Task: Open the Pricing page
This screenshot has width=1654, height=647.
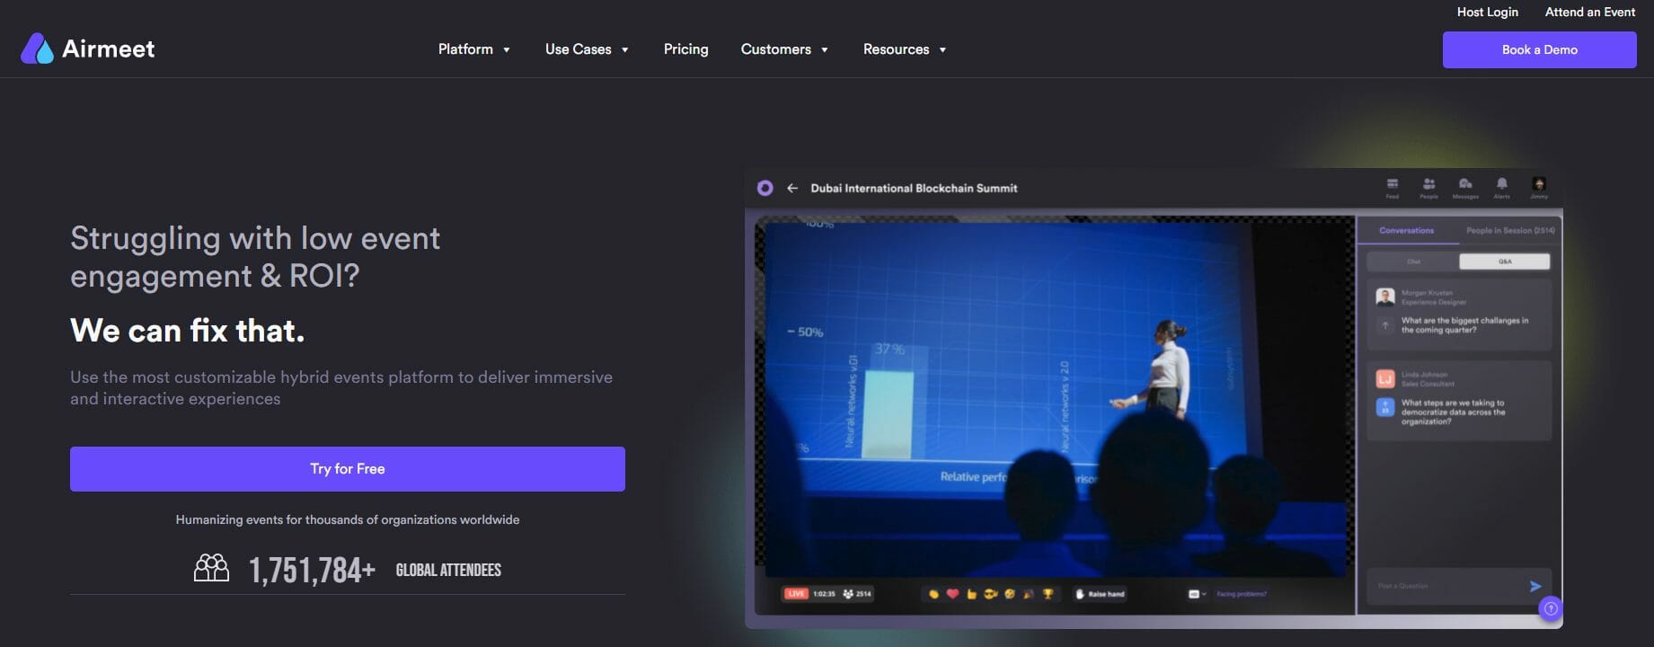Action: click(685, 49)
